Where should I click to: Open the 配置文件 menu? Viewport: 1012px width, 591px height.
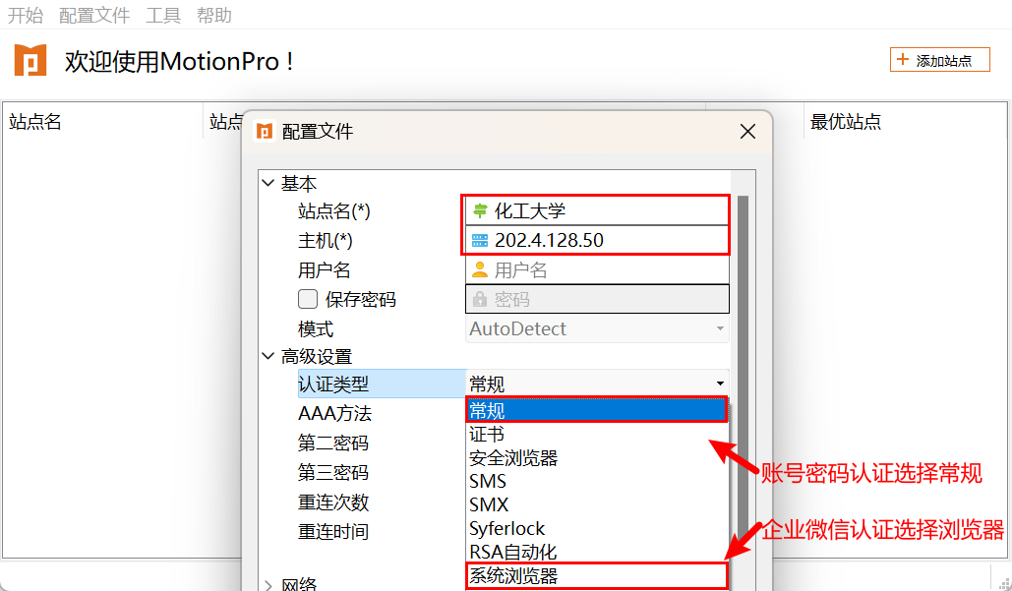[x=94, y=15]
